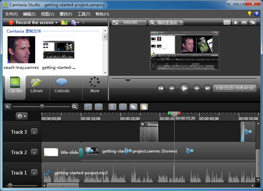The height and width of the screenshot is (191, 263).
Task: Click the Copy icon on timeline toolbar
Action: click(133, 107)
